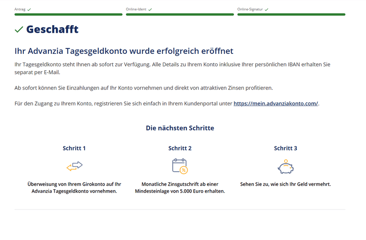Image resolution: width=366 pixels, height=240 pixels.
Task: Click the checkmark next to Online-Signatur step
Action: 267,10
